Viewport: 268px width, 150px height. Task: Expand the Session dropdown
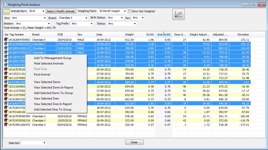49,23
